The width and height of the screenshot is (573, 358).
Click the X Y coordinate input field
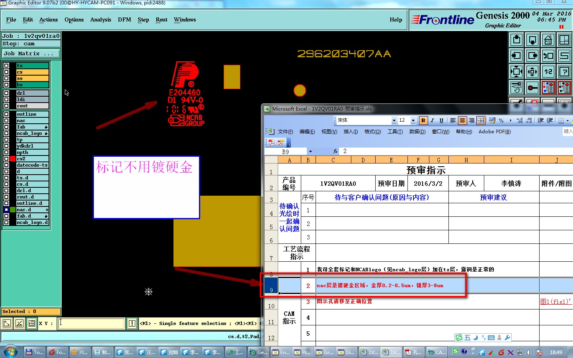point(92,323)
